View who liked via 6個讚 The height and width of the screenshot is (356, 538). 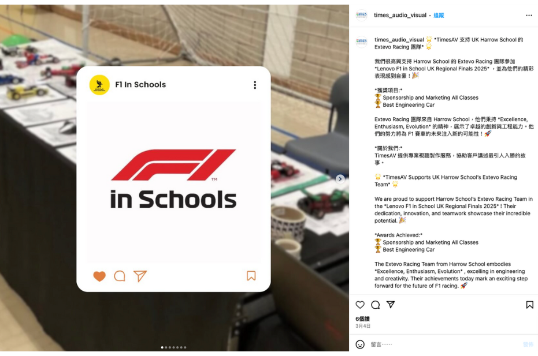coord(362,318)
